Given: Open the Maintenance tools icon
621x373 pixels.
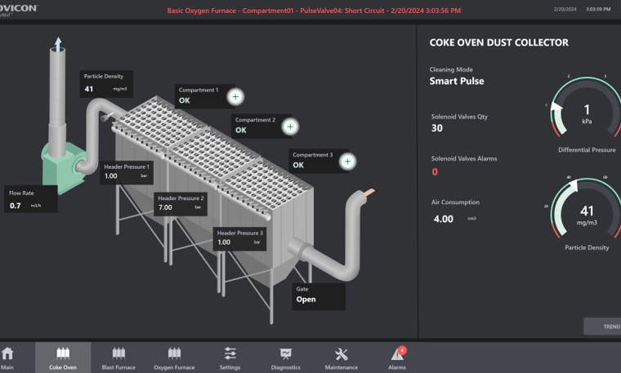Looking at the screenshot, I should point(341,353).
